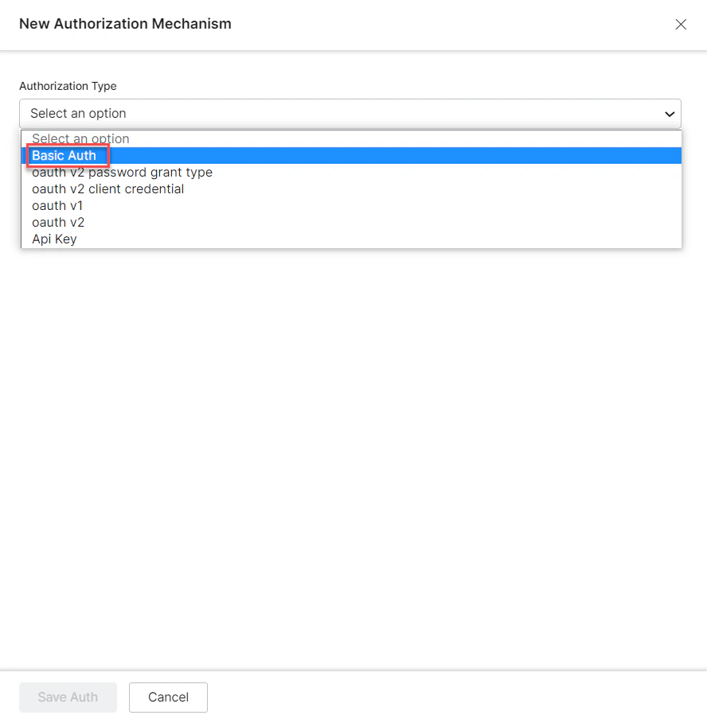Select oauth v2 authorization type
Screen dimensions: 707x719
click(x=58, y=222)
